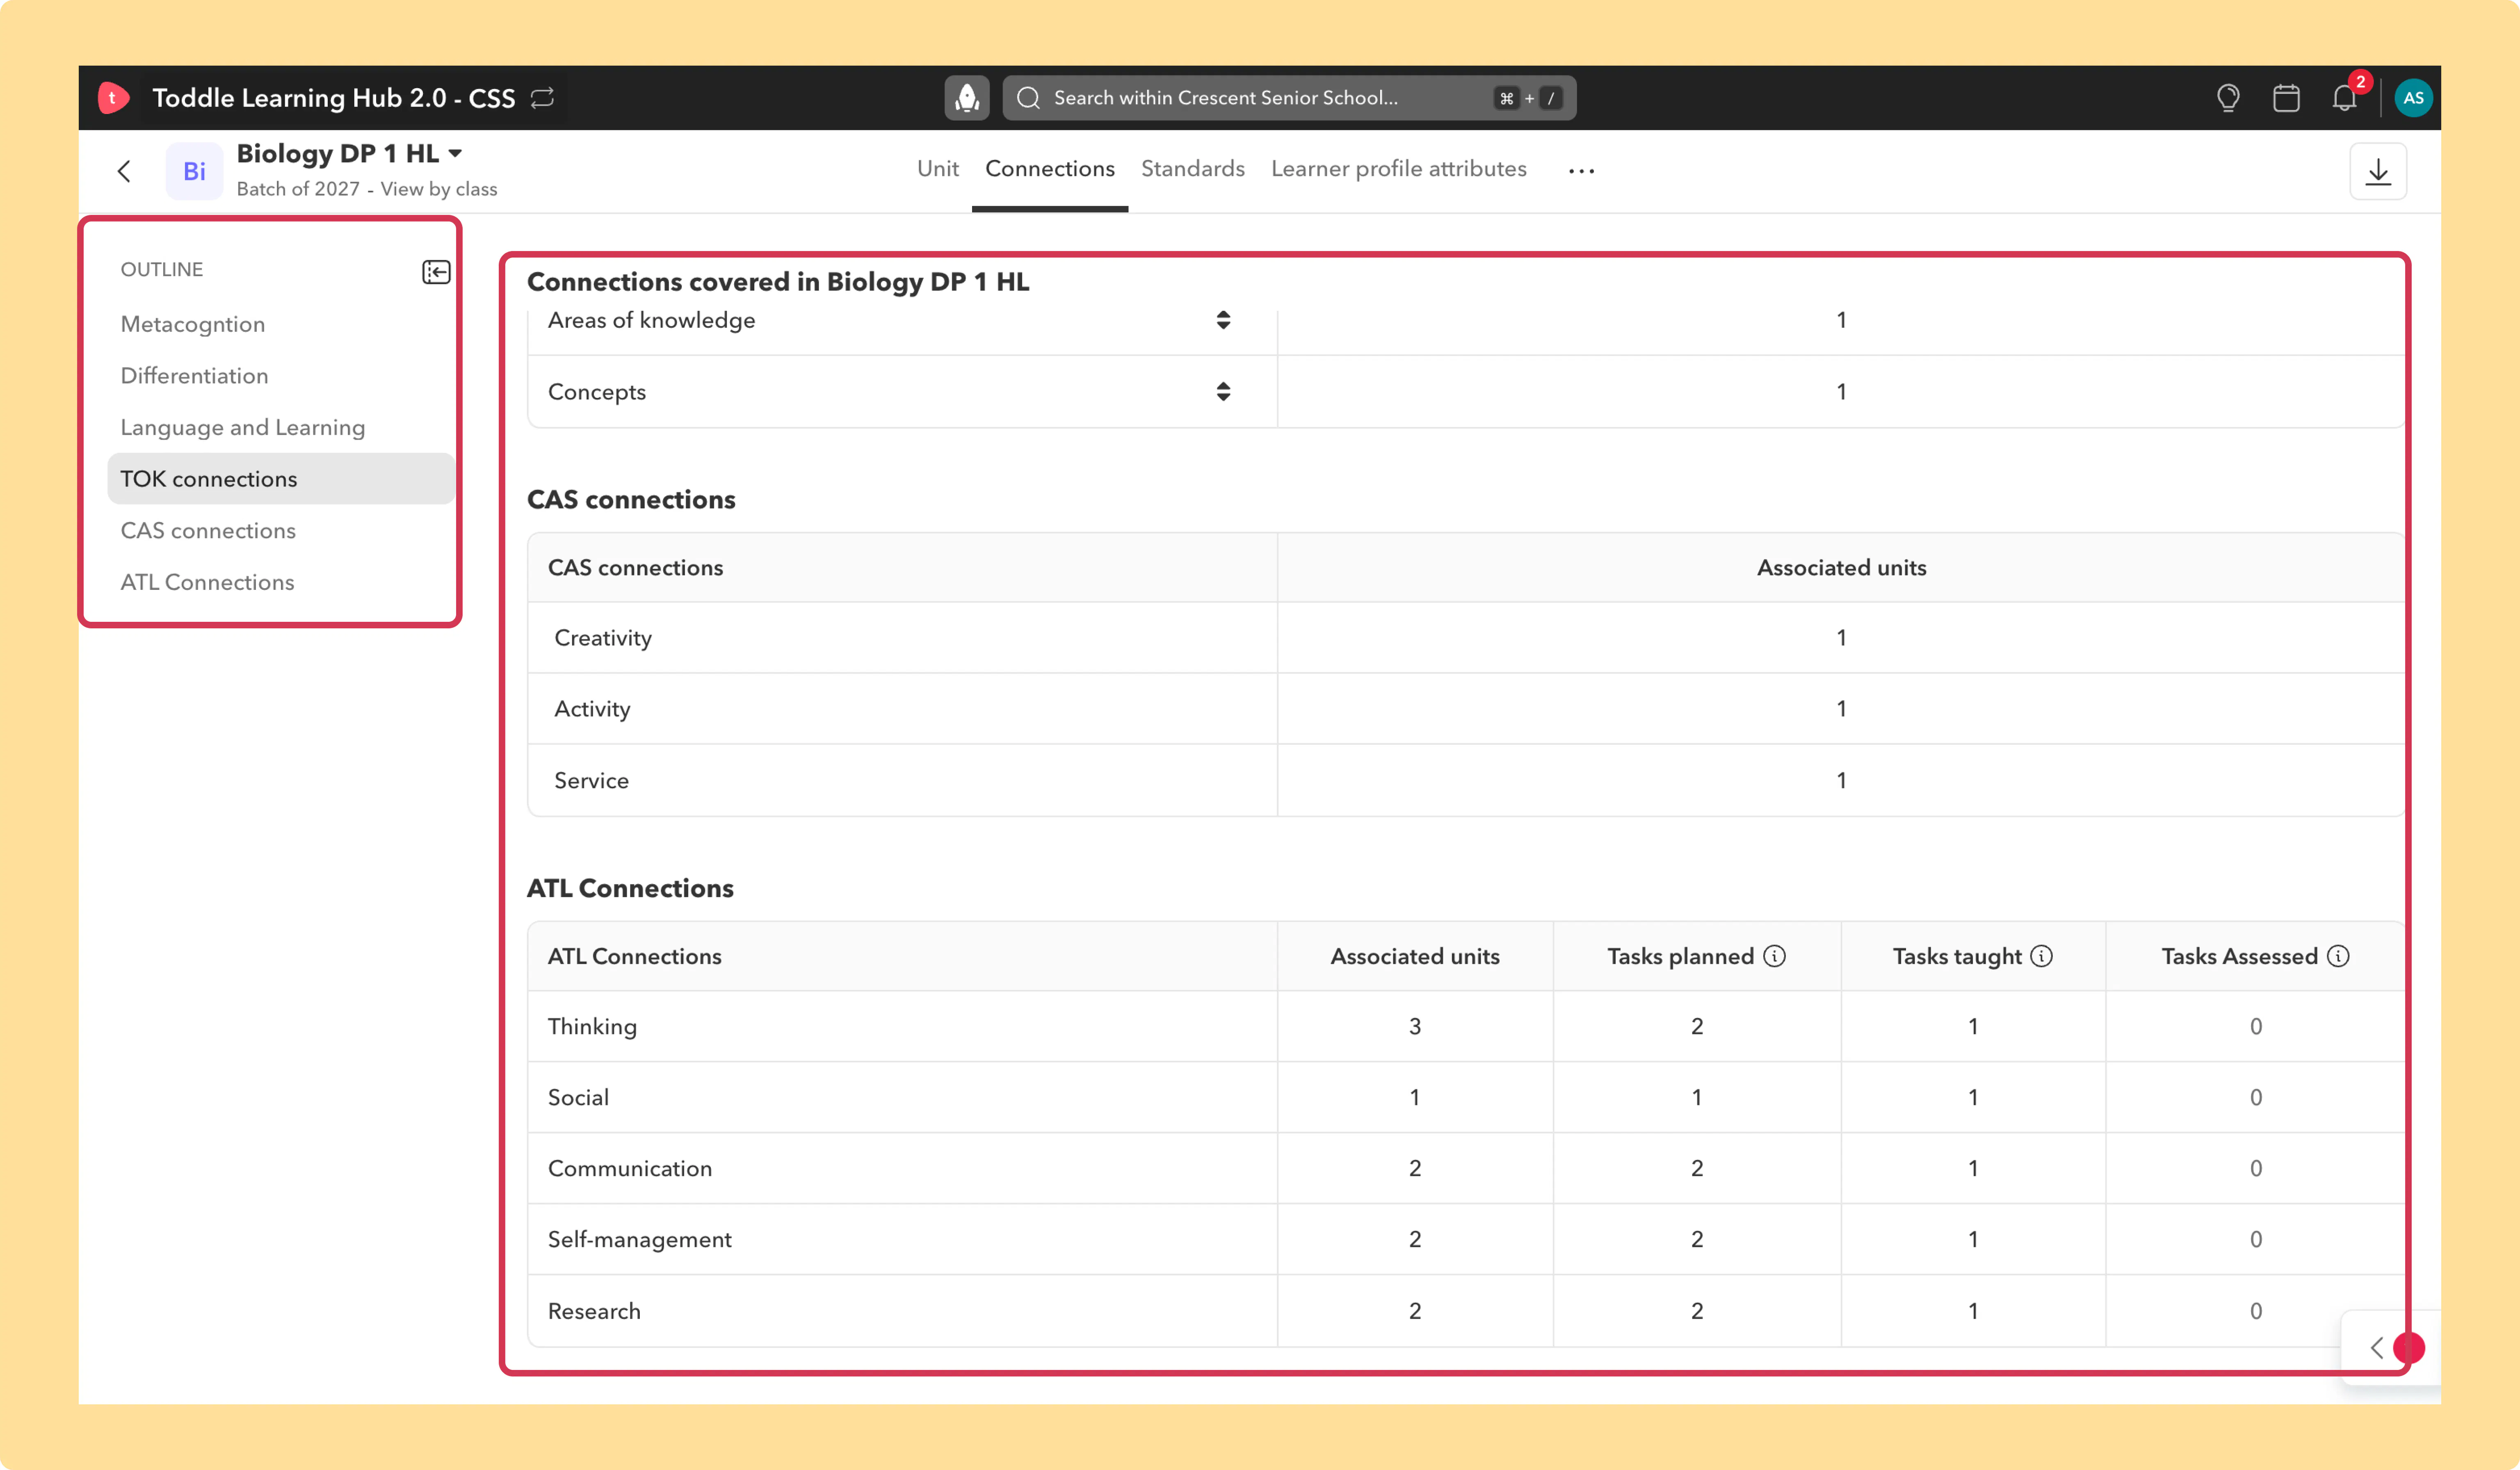Screen dimensions: 2520x1470
Task: Expand the Concepts row
Action: click(1223, 391)
